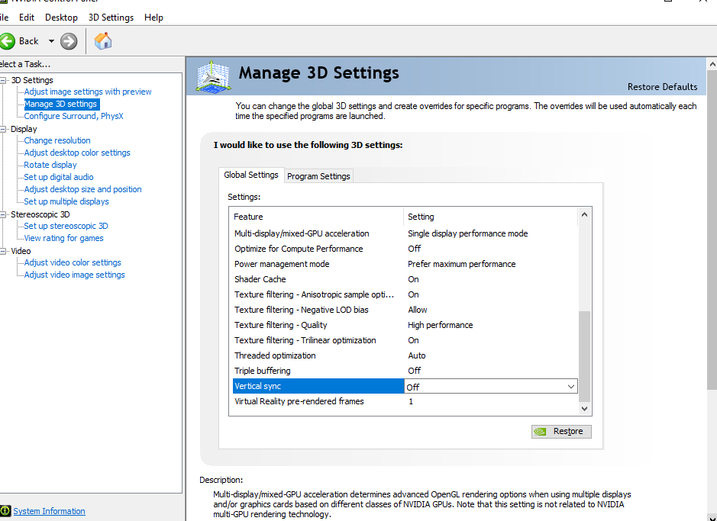This screenshot has width=717, height=521.
Task: Select the Global Settings tab
Action: (251, 175)
